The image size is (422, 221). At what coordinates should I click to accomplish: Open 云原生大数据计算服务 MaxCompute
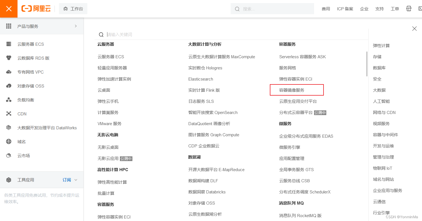point(222,57)
